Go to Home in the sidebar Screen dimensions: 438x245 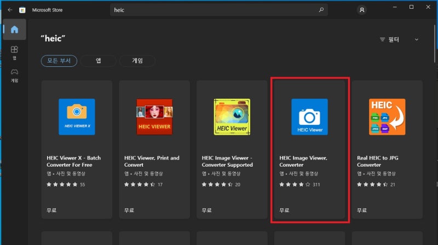(15, 30)
